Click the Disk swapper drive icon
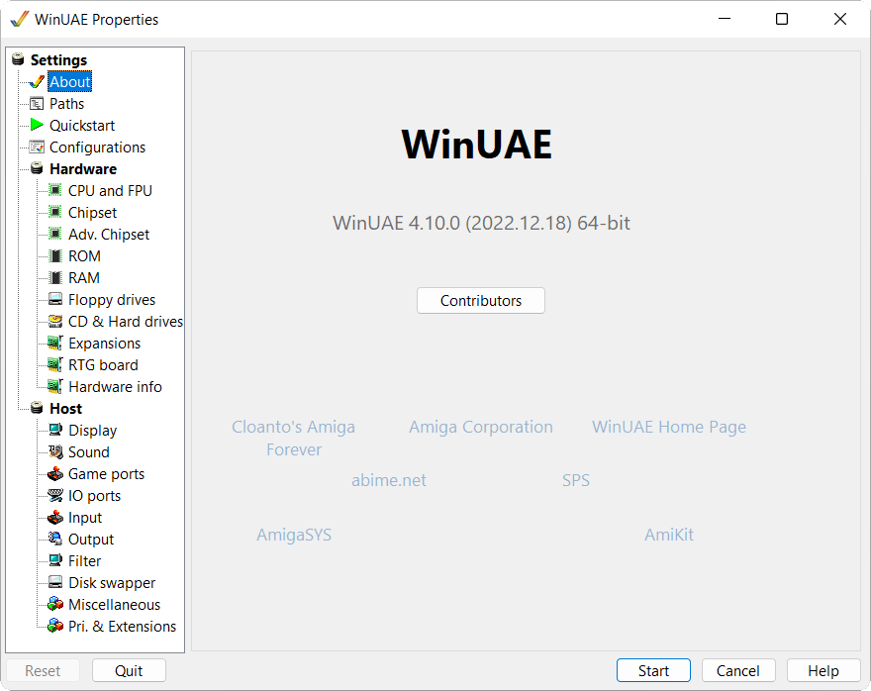This screenshot has width=871, height=691. [x=55, y=583]
